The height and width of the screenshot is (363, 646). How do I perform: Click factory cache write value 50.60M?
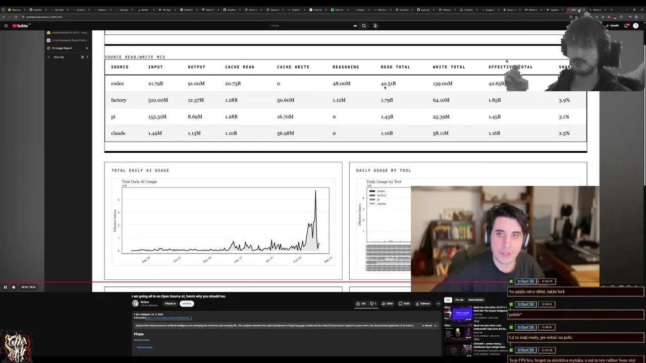coord(286,100)
